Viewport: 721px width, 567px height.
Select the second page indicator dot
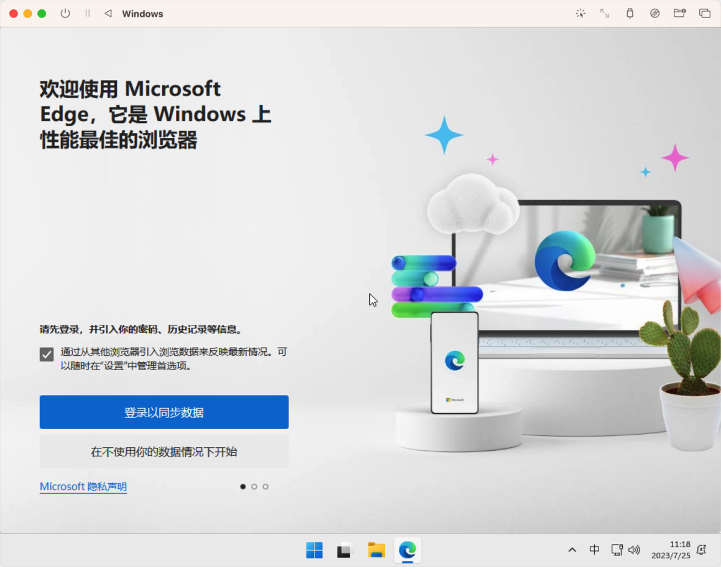click(x=254, y=487)
